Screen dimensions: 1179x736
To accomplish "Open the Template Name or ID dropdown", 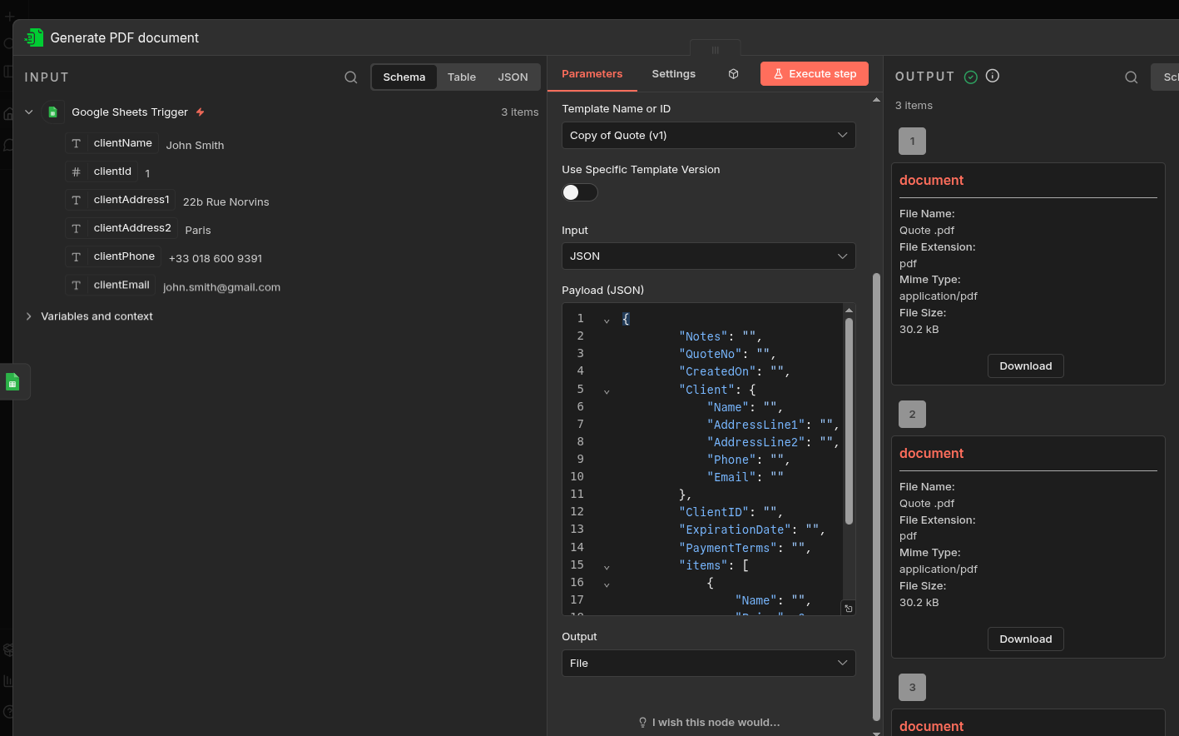I will pos(708,135).
